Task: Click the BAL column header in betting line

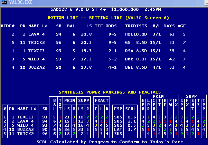Action: 71,26
